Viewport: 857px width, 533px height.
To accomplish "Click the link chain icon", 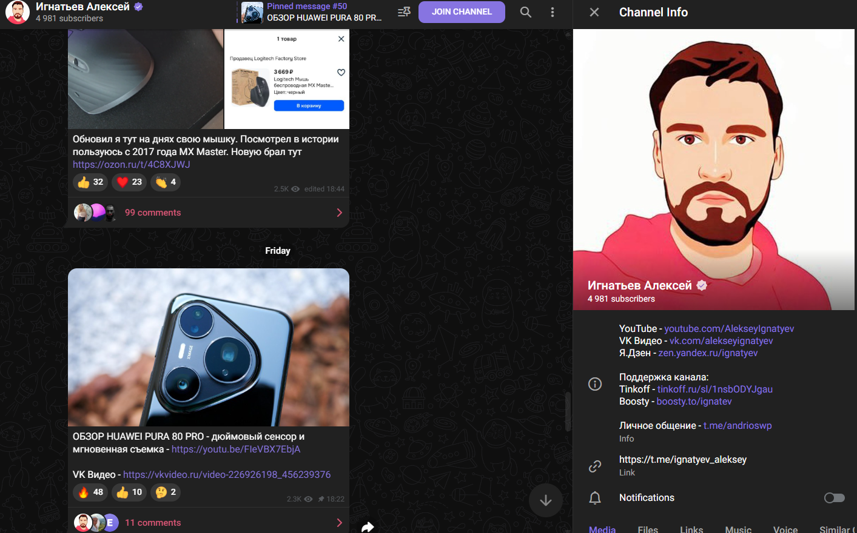I will (595, 466).
